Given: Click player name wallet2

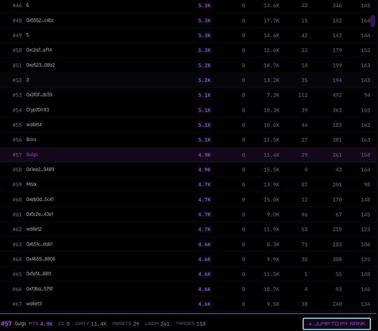Looking at the screenshot, I should click(34, 229).
